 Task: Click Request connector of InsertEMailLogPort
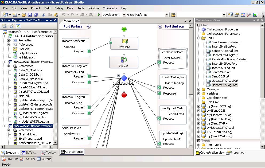159,88
